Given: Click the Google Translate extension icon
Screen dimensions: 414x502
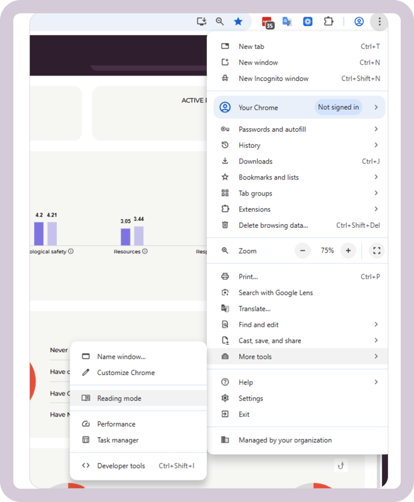Looking at the screenshot, I should [287, 22].
